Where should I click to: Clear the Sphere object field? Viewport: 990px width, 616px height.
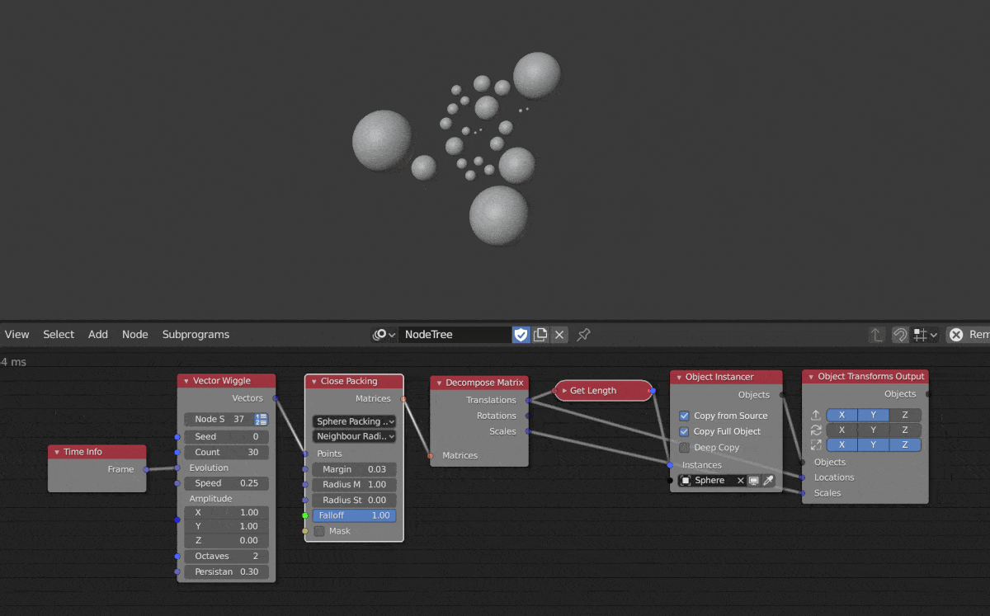point(741,481)
